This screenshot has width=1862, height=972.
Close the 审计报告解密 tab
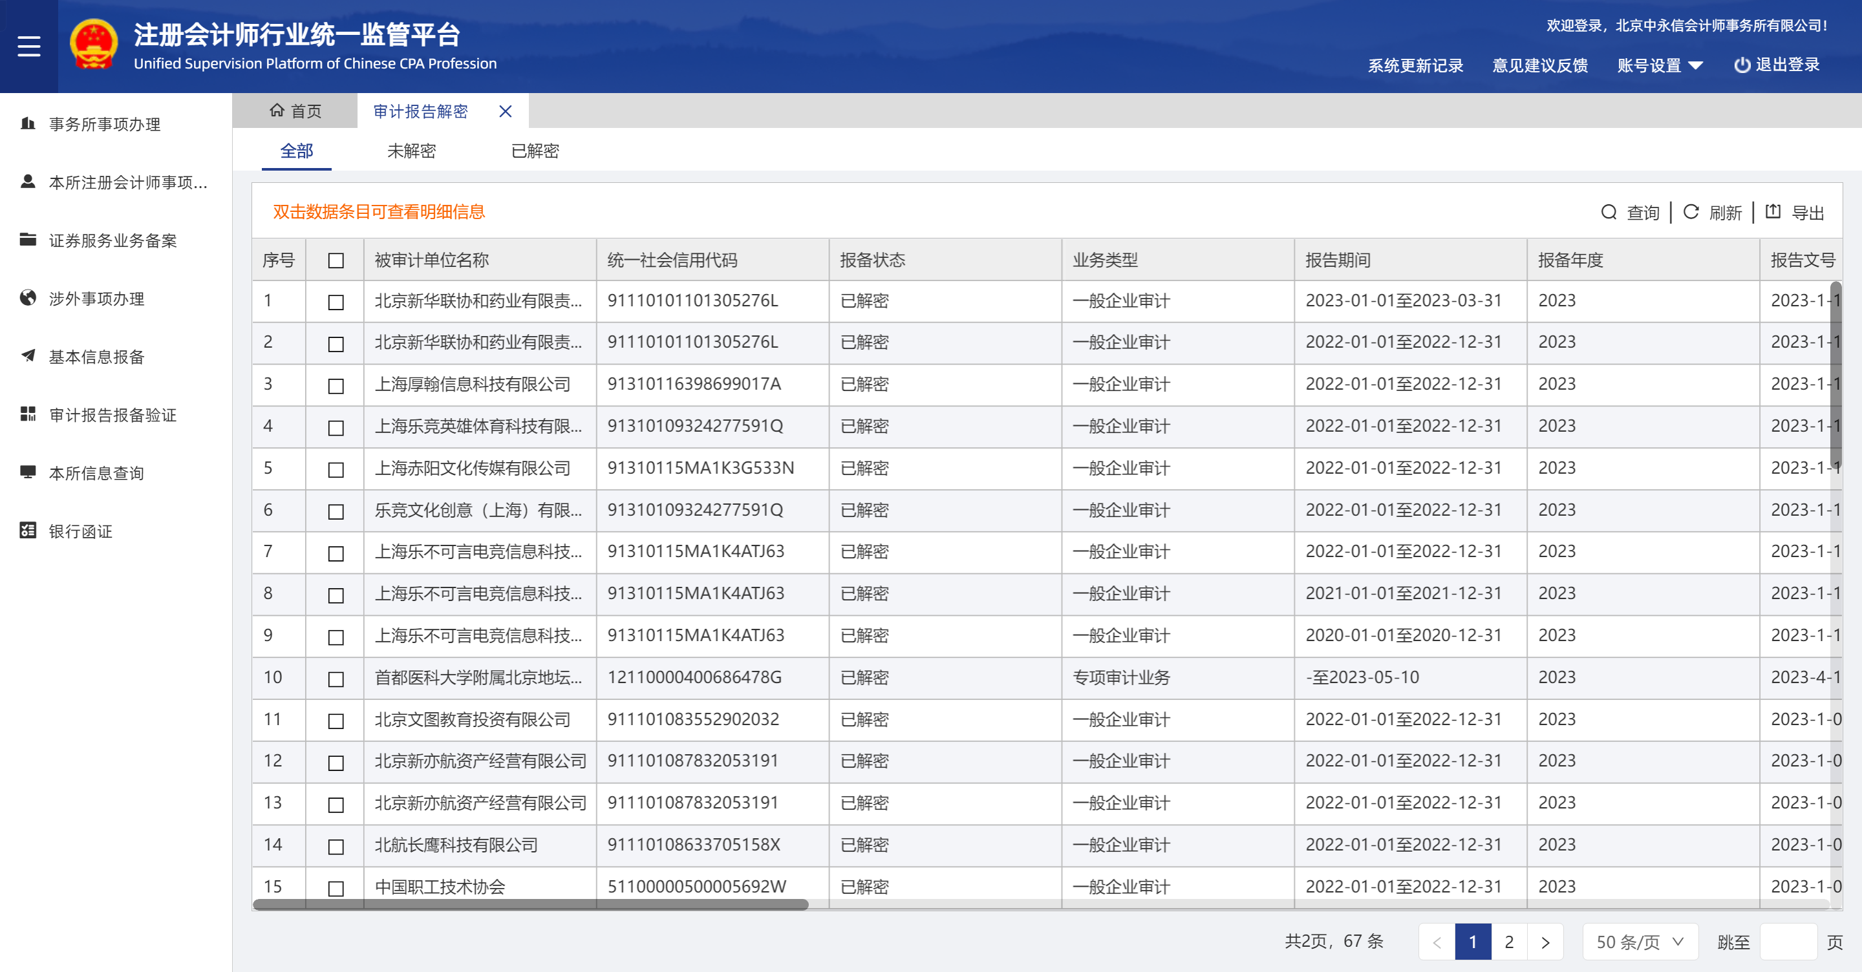[x=505, y=111]
